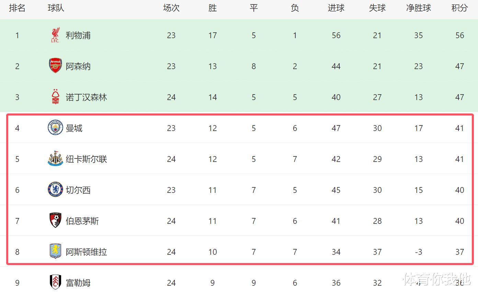Click the Arsenal club crest icon
This screenshot has width=478, height=295.
pyautogui.click(x=55, y=66)
